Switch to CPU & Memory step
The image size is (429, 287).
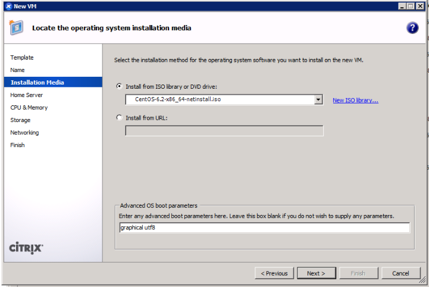tap(29, 108)
